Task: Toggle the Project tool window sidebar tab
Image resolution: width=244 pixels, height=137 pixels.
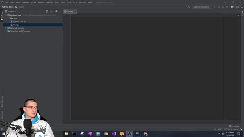Action: click(2, 15)
